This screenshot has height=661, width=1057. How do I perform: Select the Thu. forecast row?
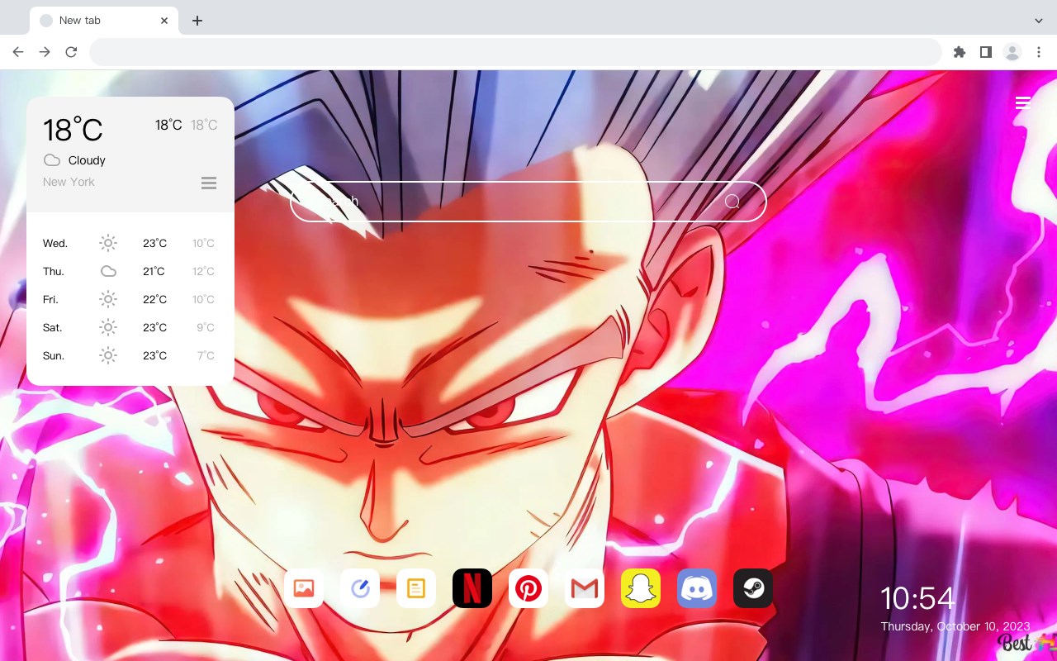pyautogui.click(x=130, y=271)
